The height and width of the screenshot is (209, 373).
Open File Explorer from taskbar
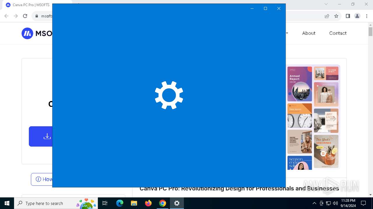pos(134,203)
